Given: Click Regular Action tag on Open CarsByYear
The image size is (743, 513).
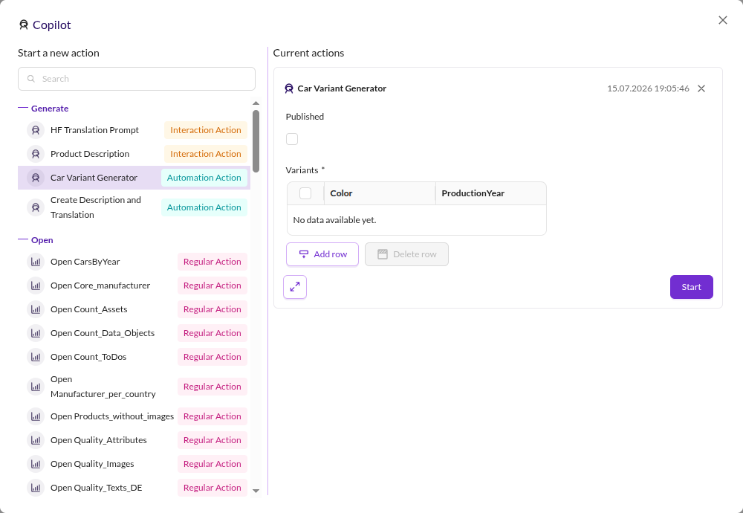Looking at the screenshot, I should click(x=212, y=262).
